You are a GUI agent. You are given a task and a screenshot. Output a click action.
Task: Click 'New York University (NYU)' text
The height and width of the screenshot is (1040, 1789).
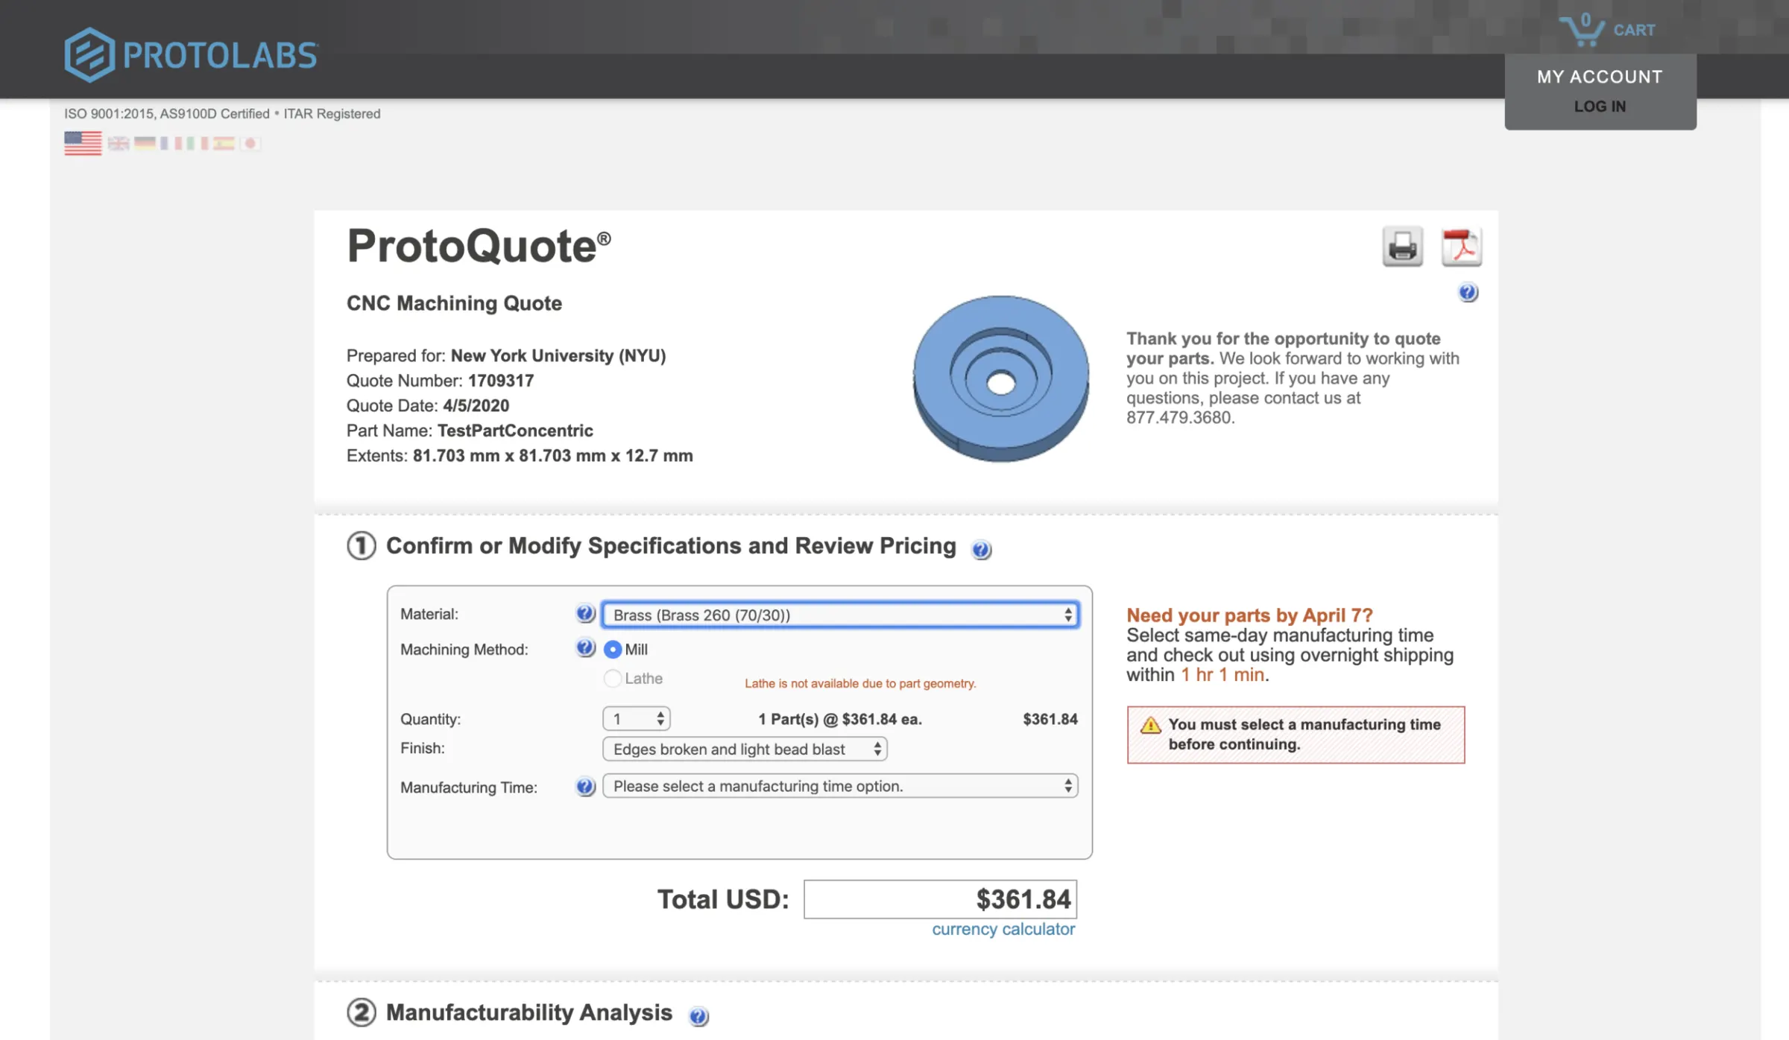click(x=558, y=355)
